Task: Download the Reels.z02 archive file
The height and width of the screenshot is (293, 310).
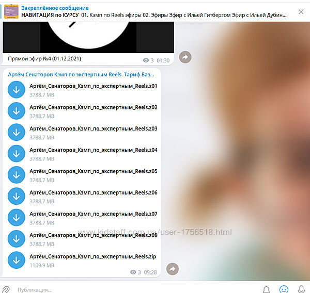Action: pos(17,111)
